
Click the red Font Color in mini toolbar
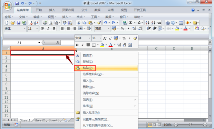click(110, 45)
